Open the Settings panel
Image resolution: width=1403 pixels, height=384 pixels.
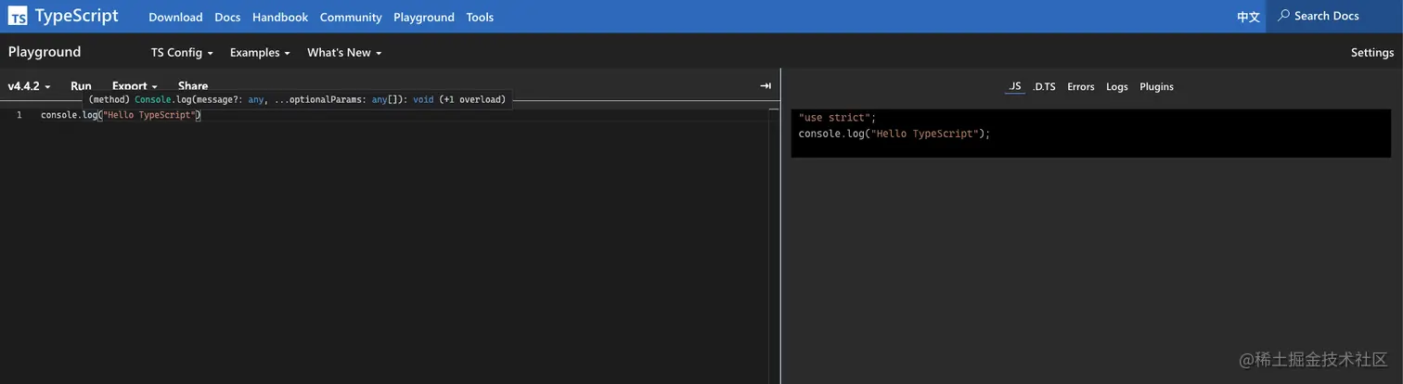1371,53
